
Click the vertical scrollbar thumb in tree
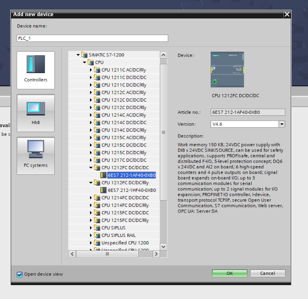[x=163, y=132]
